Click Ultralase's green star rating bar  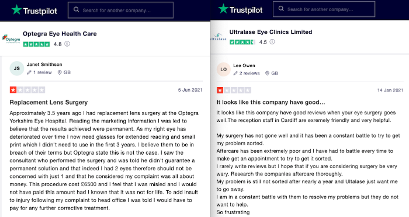[x=242, y=42]
